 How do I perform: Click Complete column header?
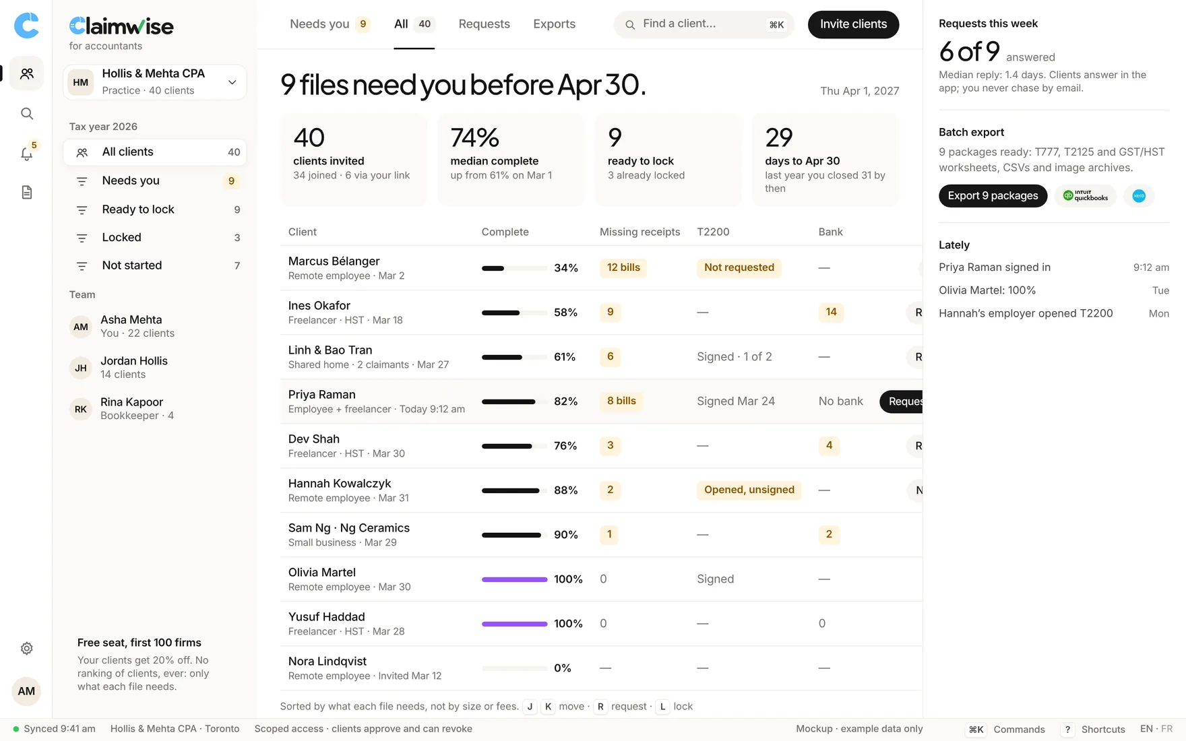(505, 232)
